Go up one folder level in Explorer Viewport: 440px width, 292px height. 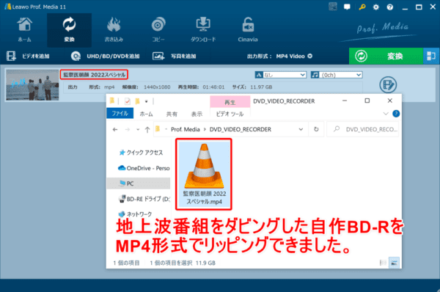[147, 129]
